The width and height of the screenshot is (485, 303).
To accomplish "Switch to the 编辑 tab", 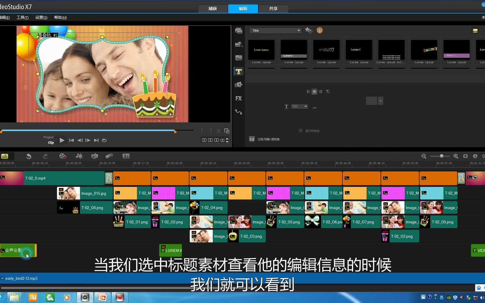I will [243, 9].
